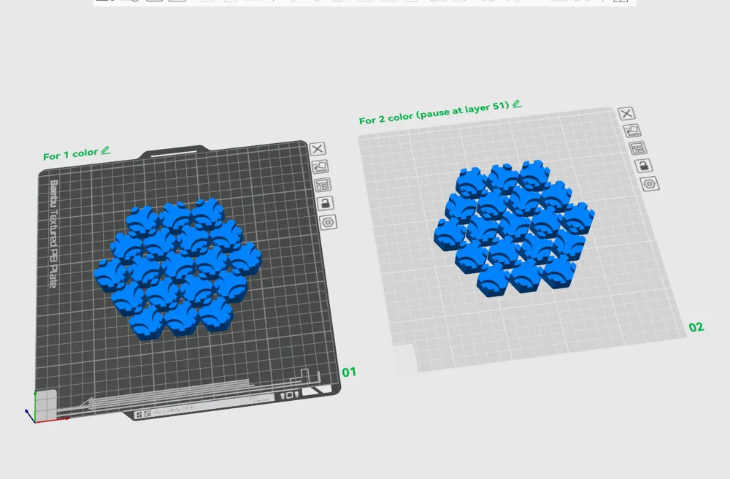This screenshot has height=479, width=730.
Task: Remove plate 02 with its X icon
Action: [626, 114]
